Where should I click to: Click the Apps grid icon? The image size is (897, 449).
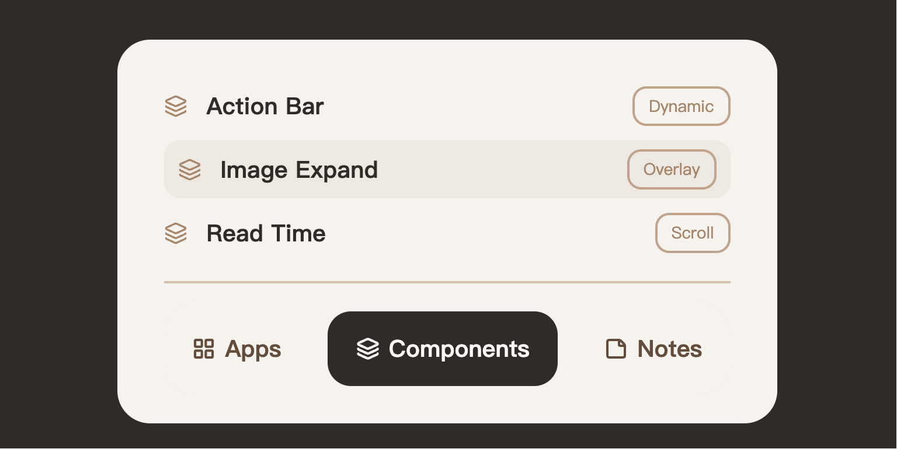point(204,349)
